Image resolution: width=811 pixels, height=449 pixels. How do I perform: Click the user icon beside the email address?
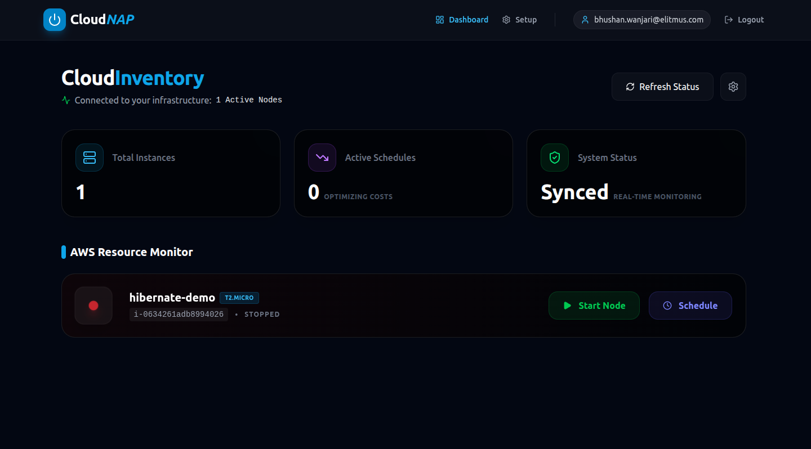point(585,19)
